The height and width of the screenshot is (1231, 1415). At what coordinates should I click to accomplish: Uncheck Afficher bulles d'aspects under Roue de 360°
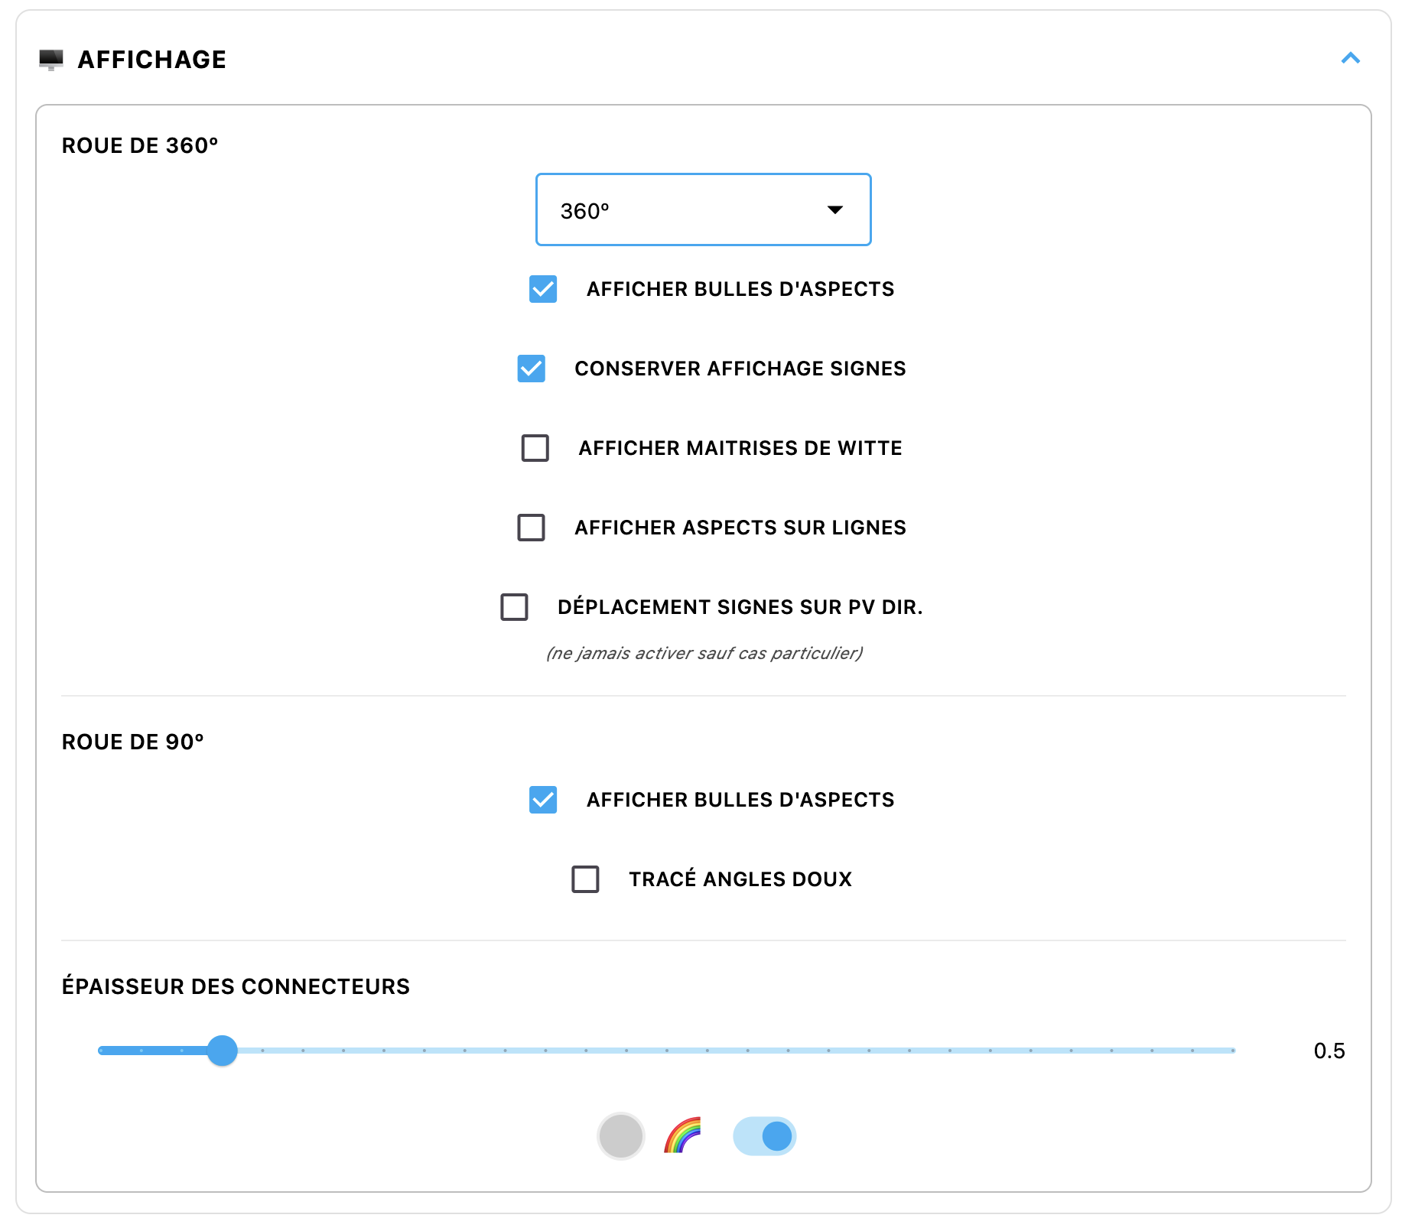pyautogui.click(x=543, y=289)
